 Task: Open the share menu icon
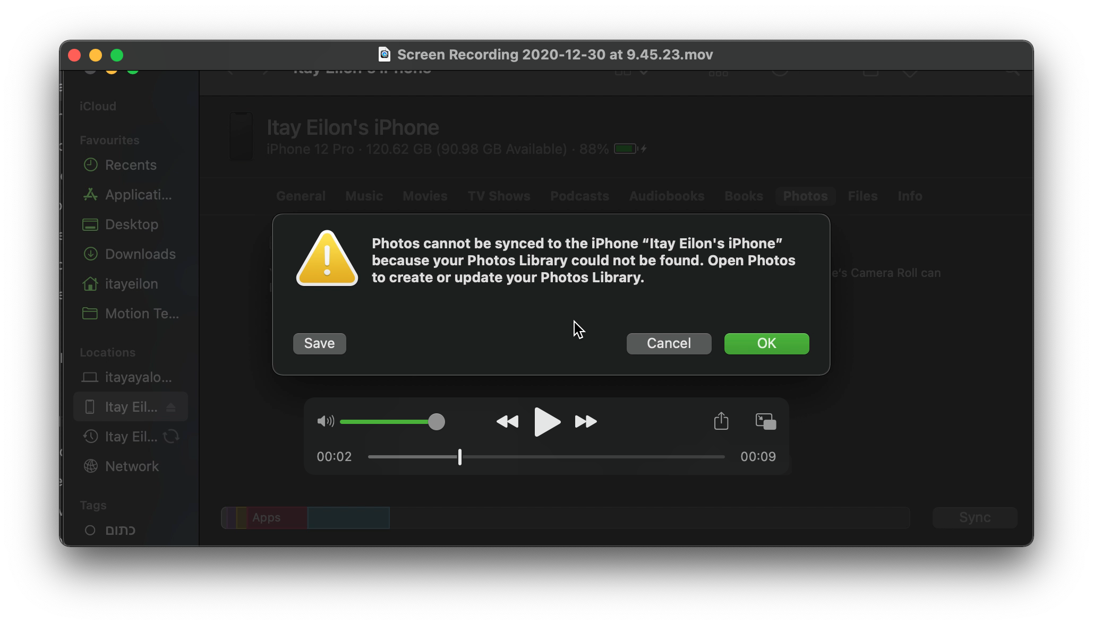721,421
